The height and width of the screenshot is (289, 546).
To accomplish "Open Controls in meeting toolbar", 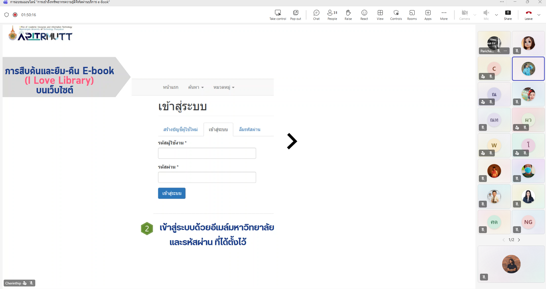I will pos(396,15).
